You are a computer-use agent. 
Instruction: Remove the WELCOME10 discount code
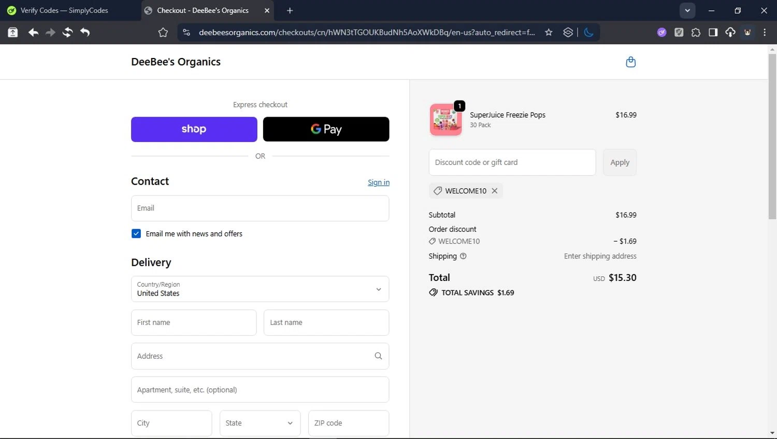click(x=495, y=191)
